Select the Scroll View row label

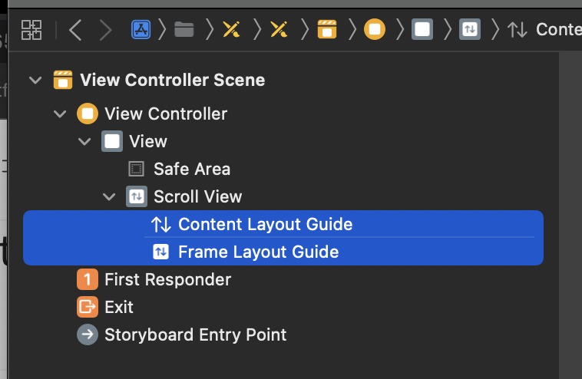tap(198, 196)
